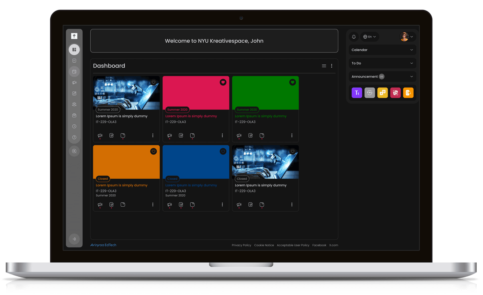Open the megaphone announcements icon in sidebar
The height and width of the screenshot is (295, 483).
(x=74, y=83)
